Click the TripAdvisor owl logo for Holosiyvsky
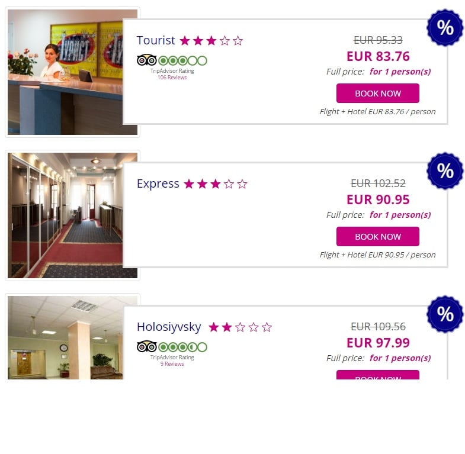465x454 pixels. point(146,346)
